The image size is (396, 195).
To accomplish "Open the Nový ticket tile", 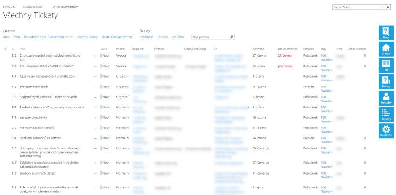I will (386, 33).
